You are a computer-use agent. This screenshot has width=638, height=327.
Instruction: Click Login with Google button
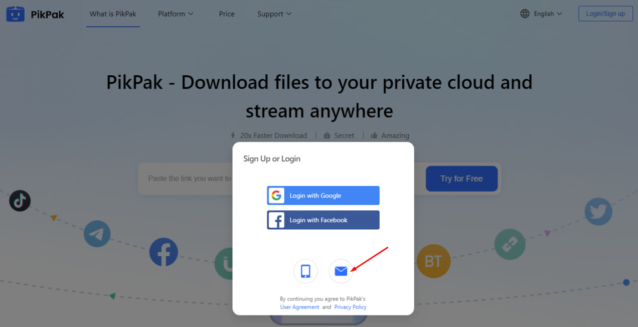tap(323, 195)
